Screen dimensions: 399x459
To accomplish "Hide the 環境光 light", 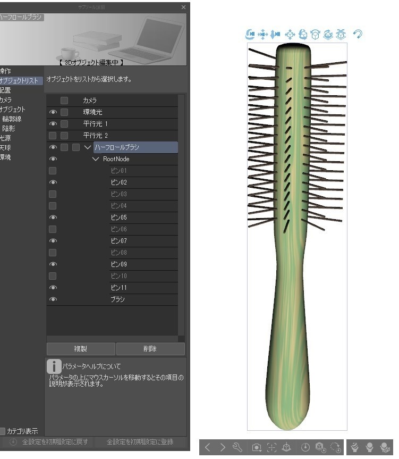I will click(53, 112).
